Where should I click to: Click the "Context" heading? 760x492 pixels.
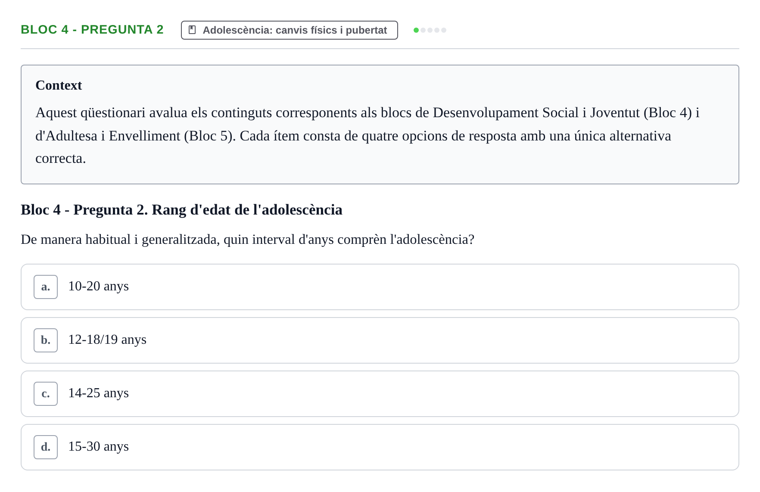coord(59,85)
